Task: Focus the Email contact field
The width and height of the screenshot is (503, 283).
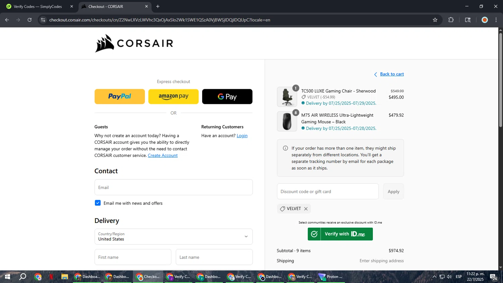Action: 173,187
